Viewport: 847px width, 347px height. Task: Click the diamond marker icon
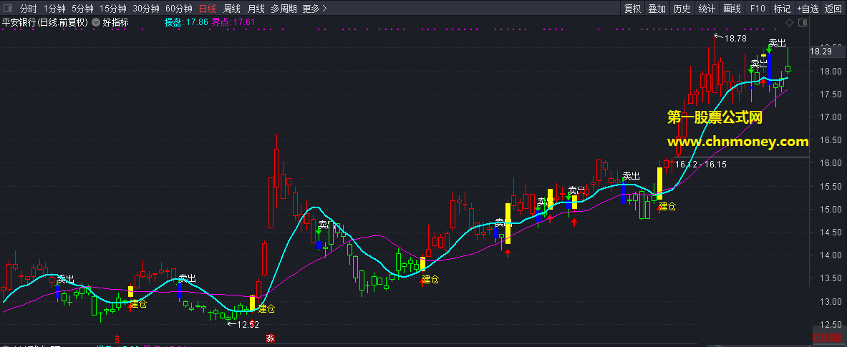click(789, 23)
